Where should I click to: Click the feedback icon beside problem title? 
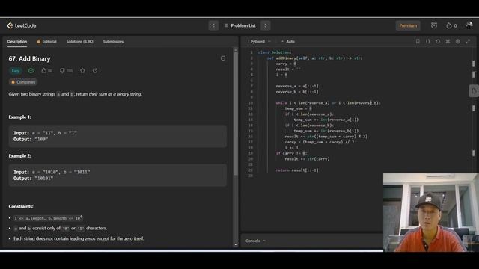(223, 58)
